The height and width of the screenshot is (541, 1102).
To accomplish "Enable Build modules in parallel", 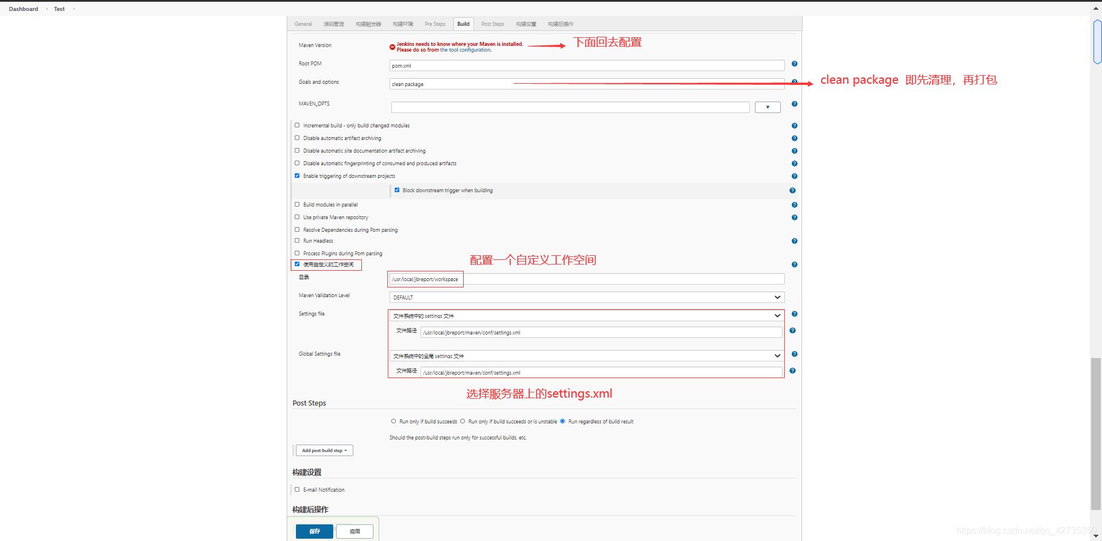I will [297, 204].
